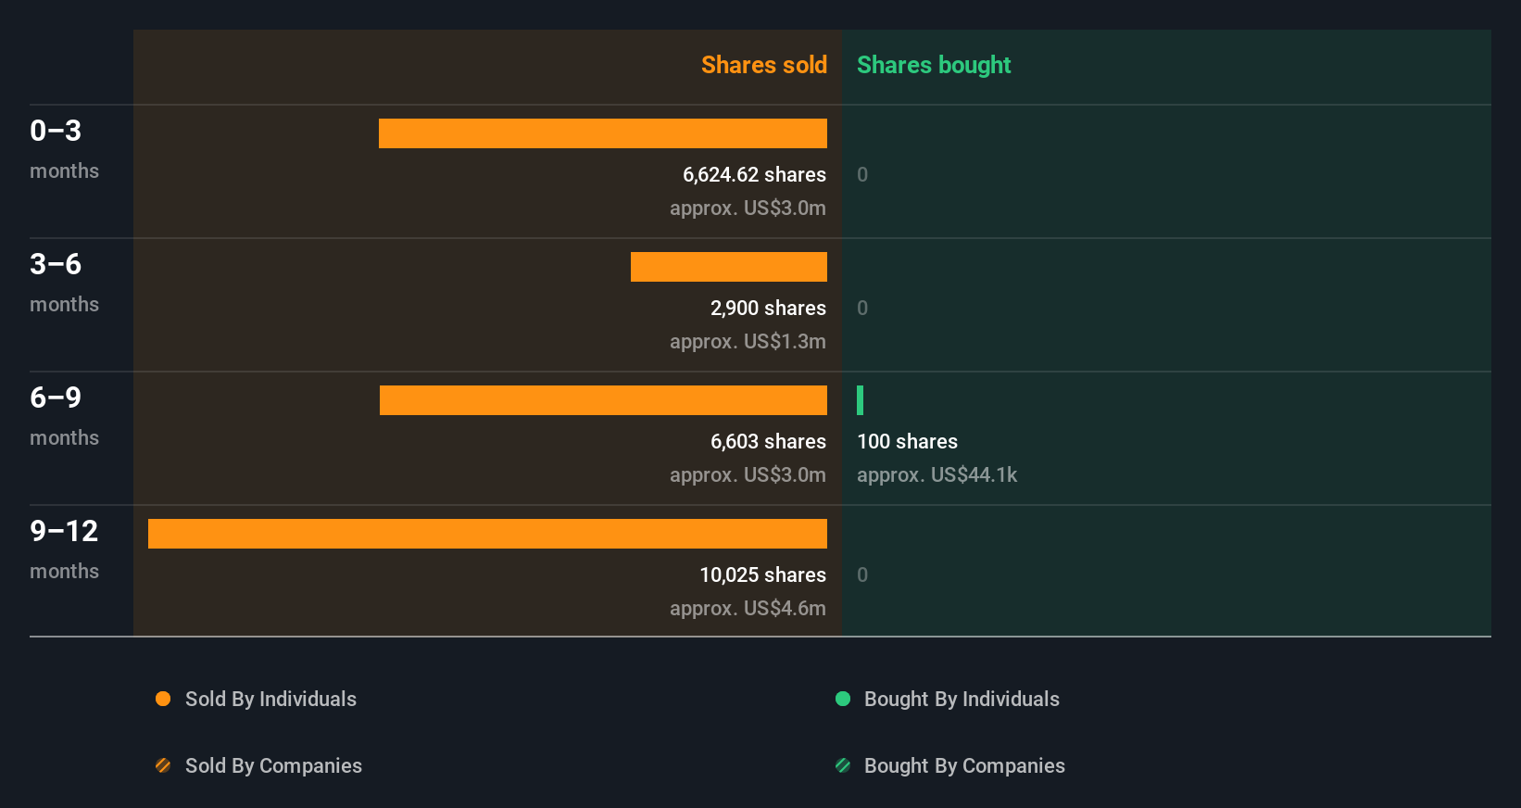Screen dimensions: 1521x808
Task: Select the Bought By Companies legend label
Action: (x=964, y=766)
